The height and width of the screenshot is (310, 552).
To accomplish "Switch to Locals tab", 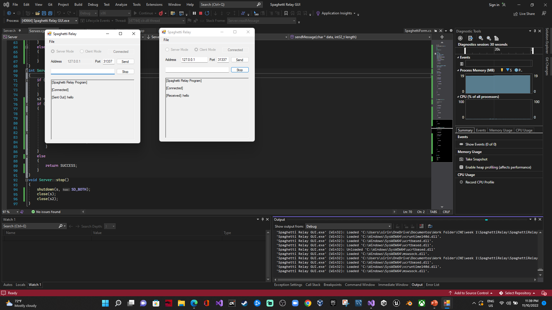I will click(20, 285).
